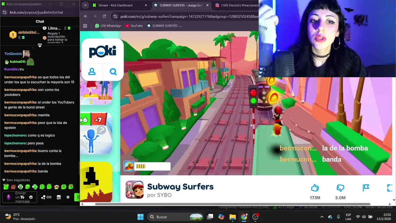The height and width of the screenshot is (223, 396).
Task: Click the poki.com address bar
Action: [x=189, y=16]
